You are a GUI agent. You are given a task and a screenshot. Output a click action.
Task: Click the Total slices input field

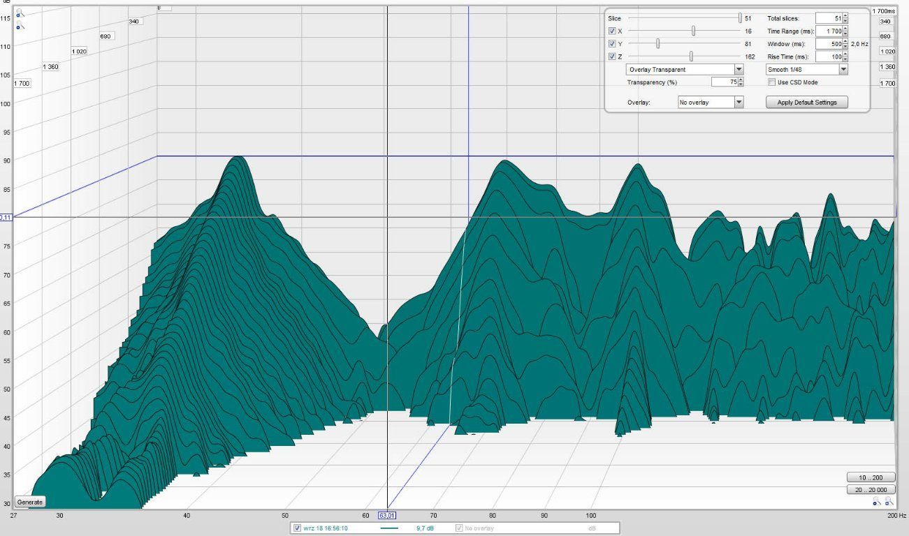pyautogui.click(x=828, y=19)
